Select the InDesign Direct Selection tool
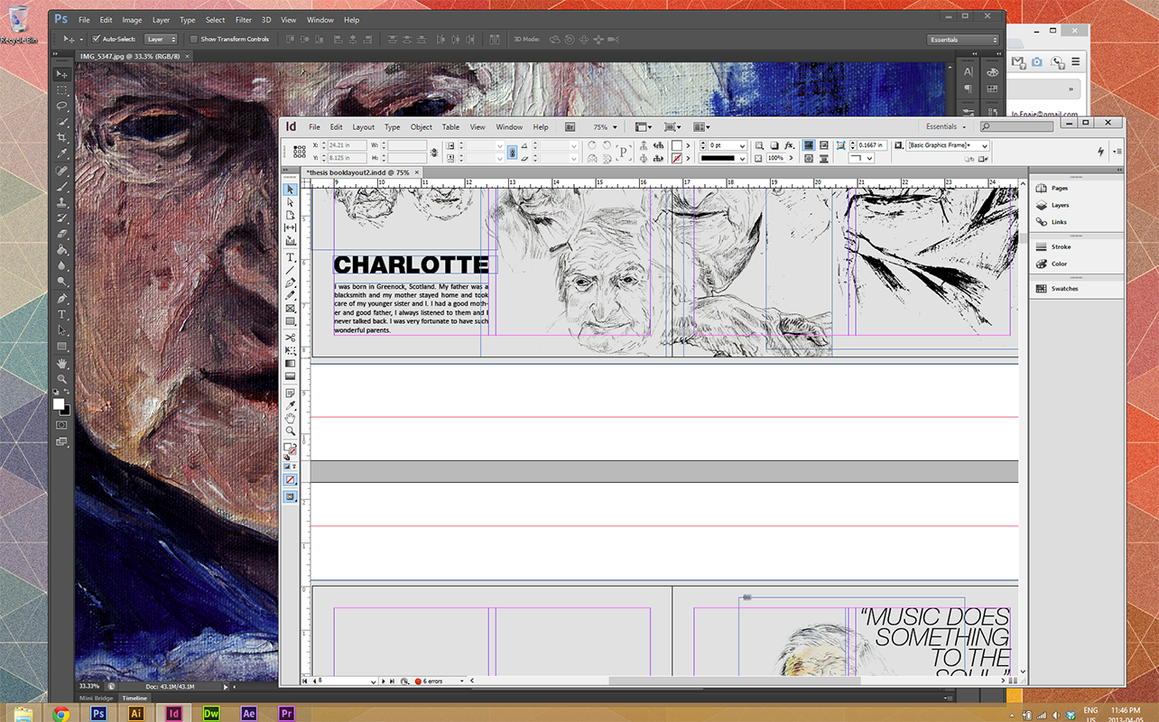 [291, 202]
